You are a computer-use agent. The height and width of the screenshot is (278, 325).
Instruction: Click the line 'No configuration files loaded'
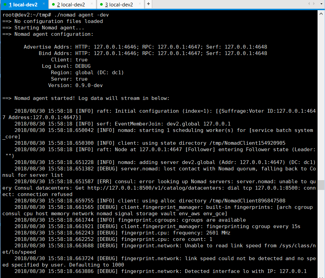[59, 21]
